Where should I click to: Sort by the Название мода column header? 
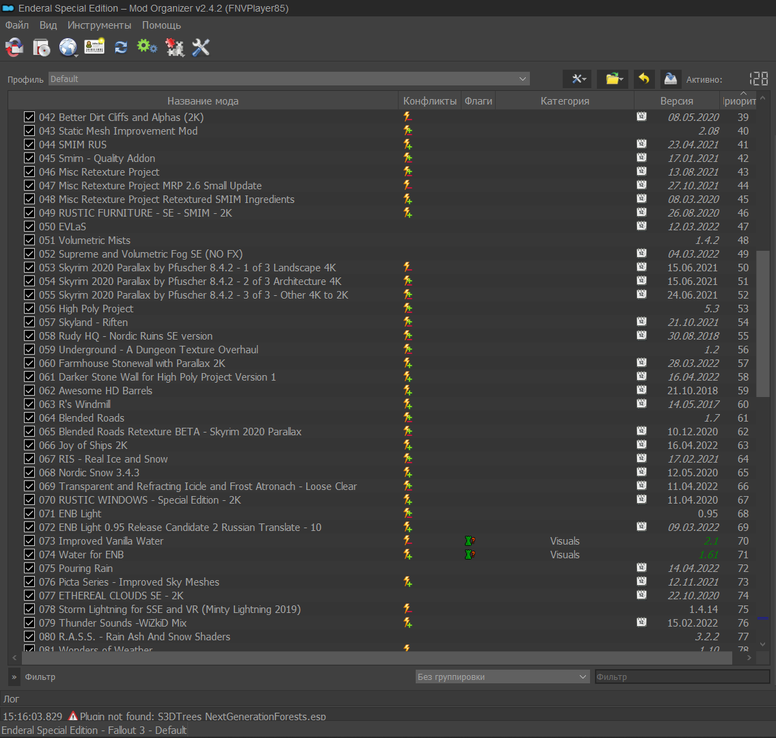[x=203, y=101]
